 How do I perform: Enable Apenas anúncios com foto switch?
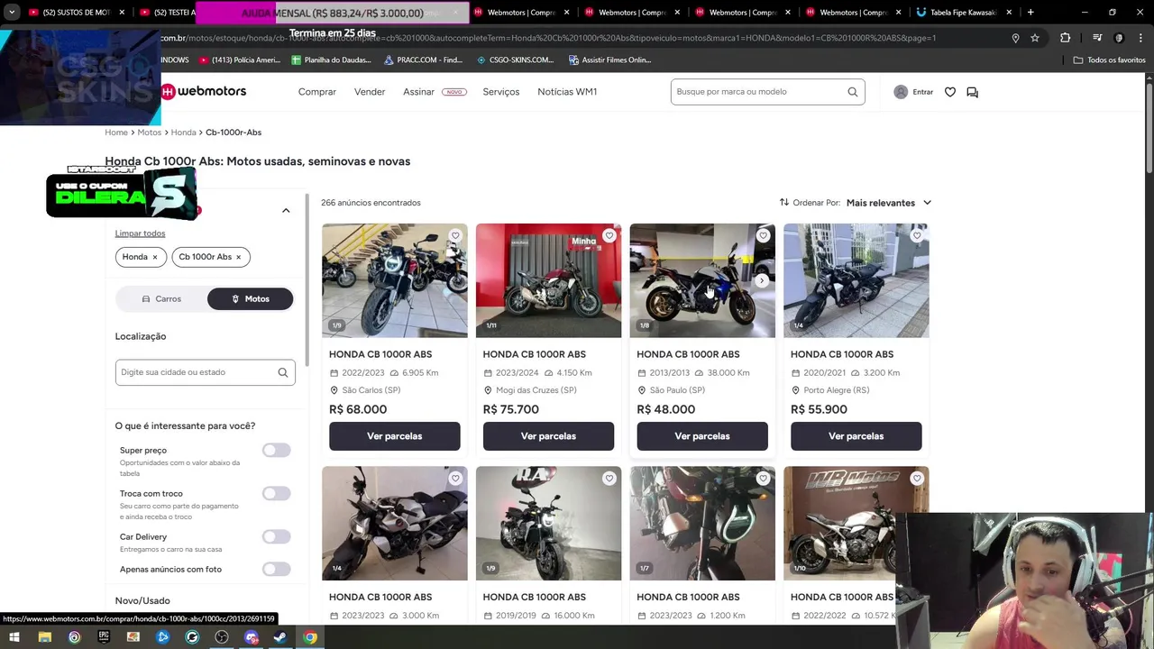tap(276, 569)
